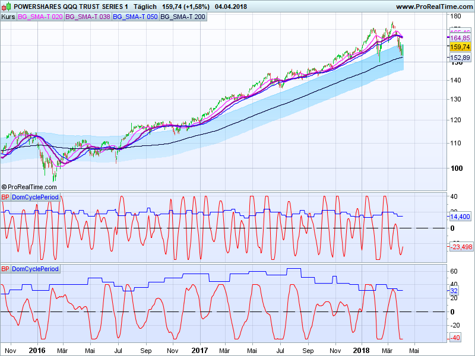Click the candlestick chart icon beside the title
Image resolution: width=475 pixels, height=356 pixels.
(7, 6)
